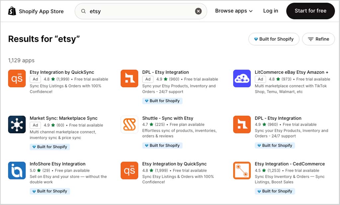Open the Refine filters button
340x205 pixels.
[x=318, y=39]
